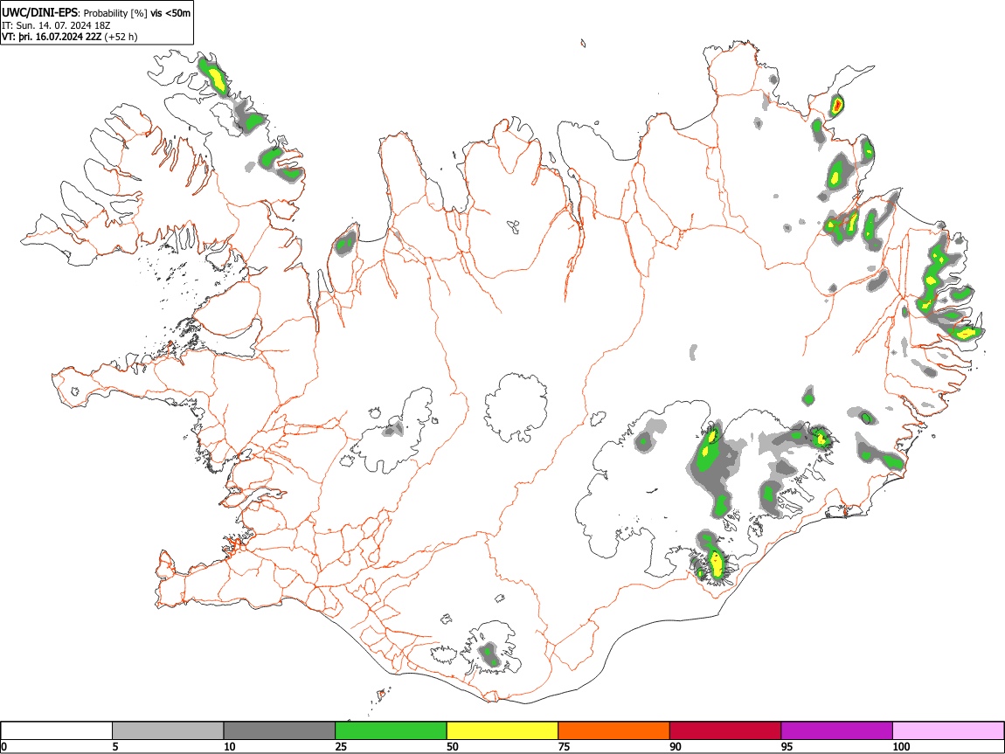Click the pink above-100 legend swatch
Viewport: 1005px width, 754px height.
coord(948,731)
